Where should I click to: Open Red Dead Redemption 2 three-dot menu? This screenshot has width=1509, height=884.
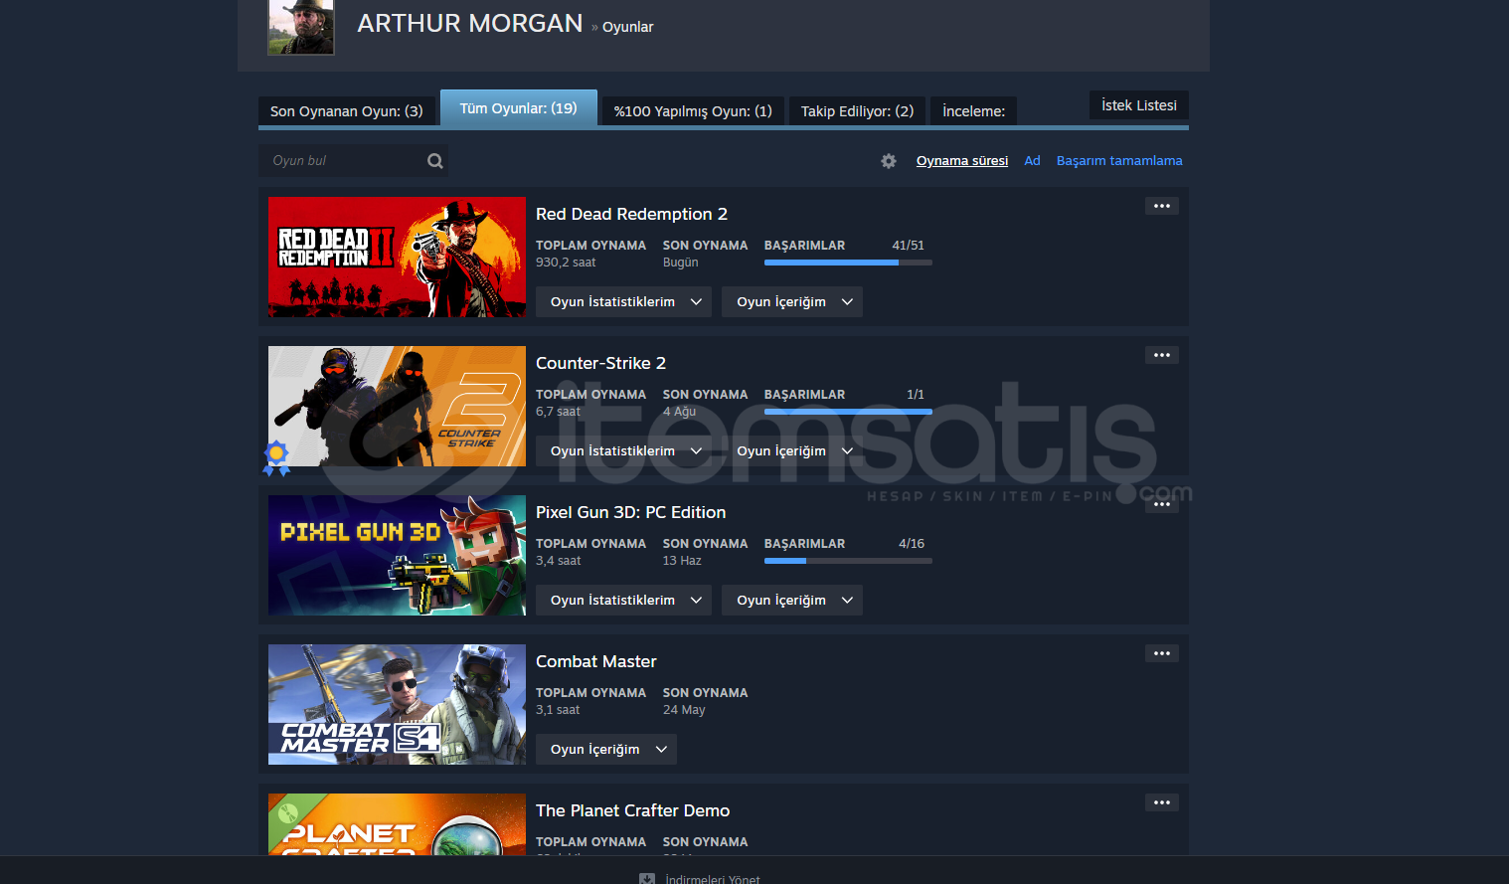click(1162, 206)
